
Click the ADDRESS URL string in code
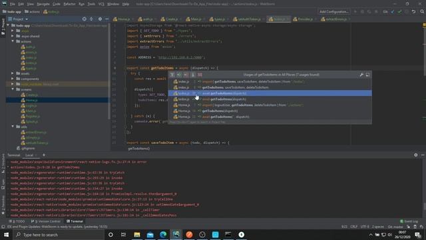[180, 57]
